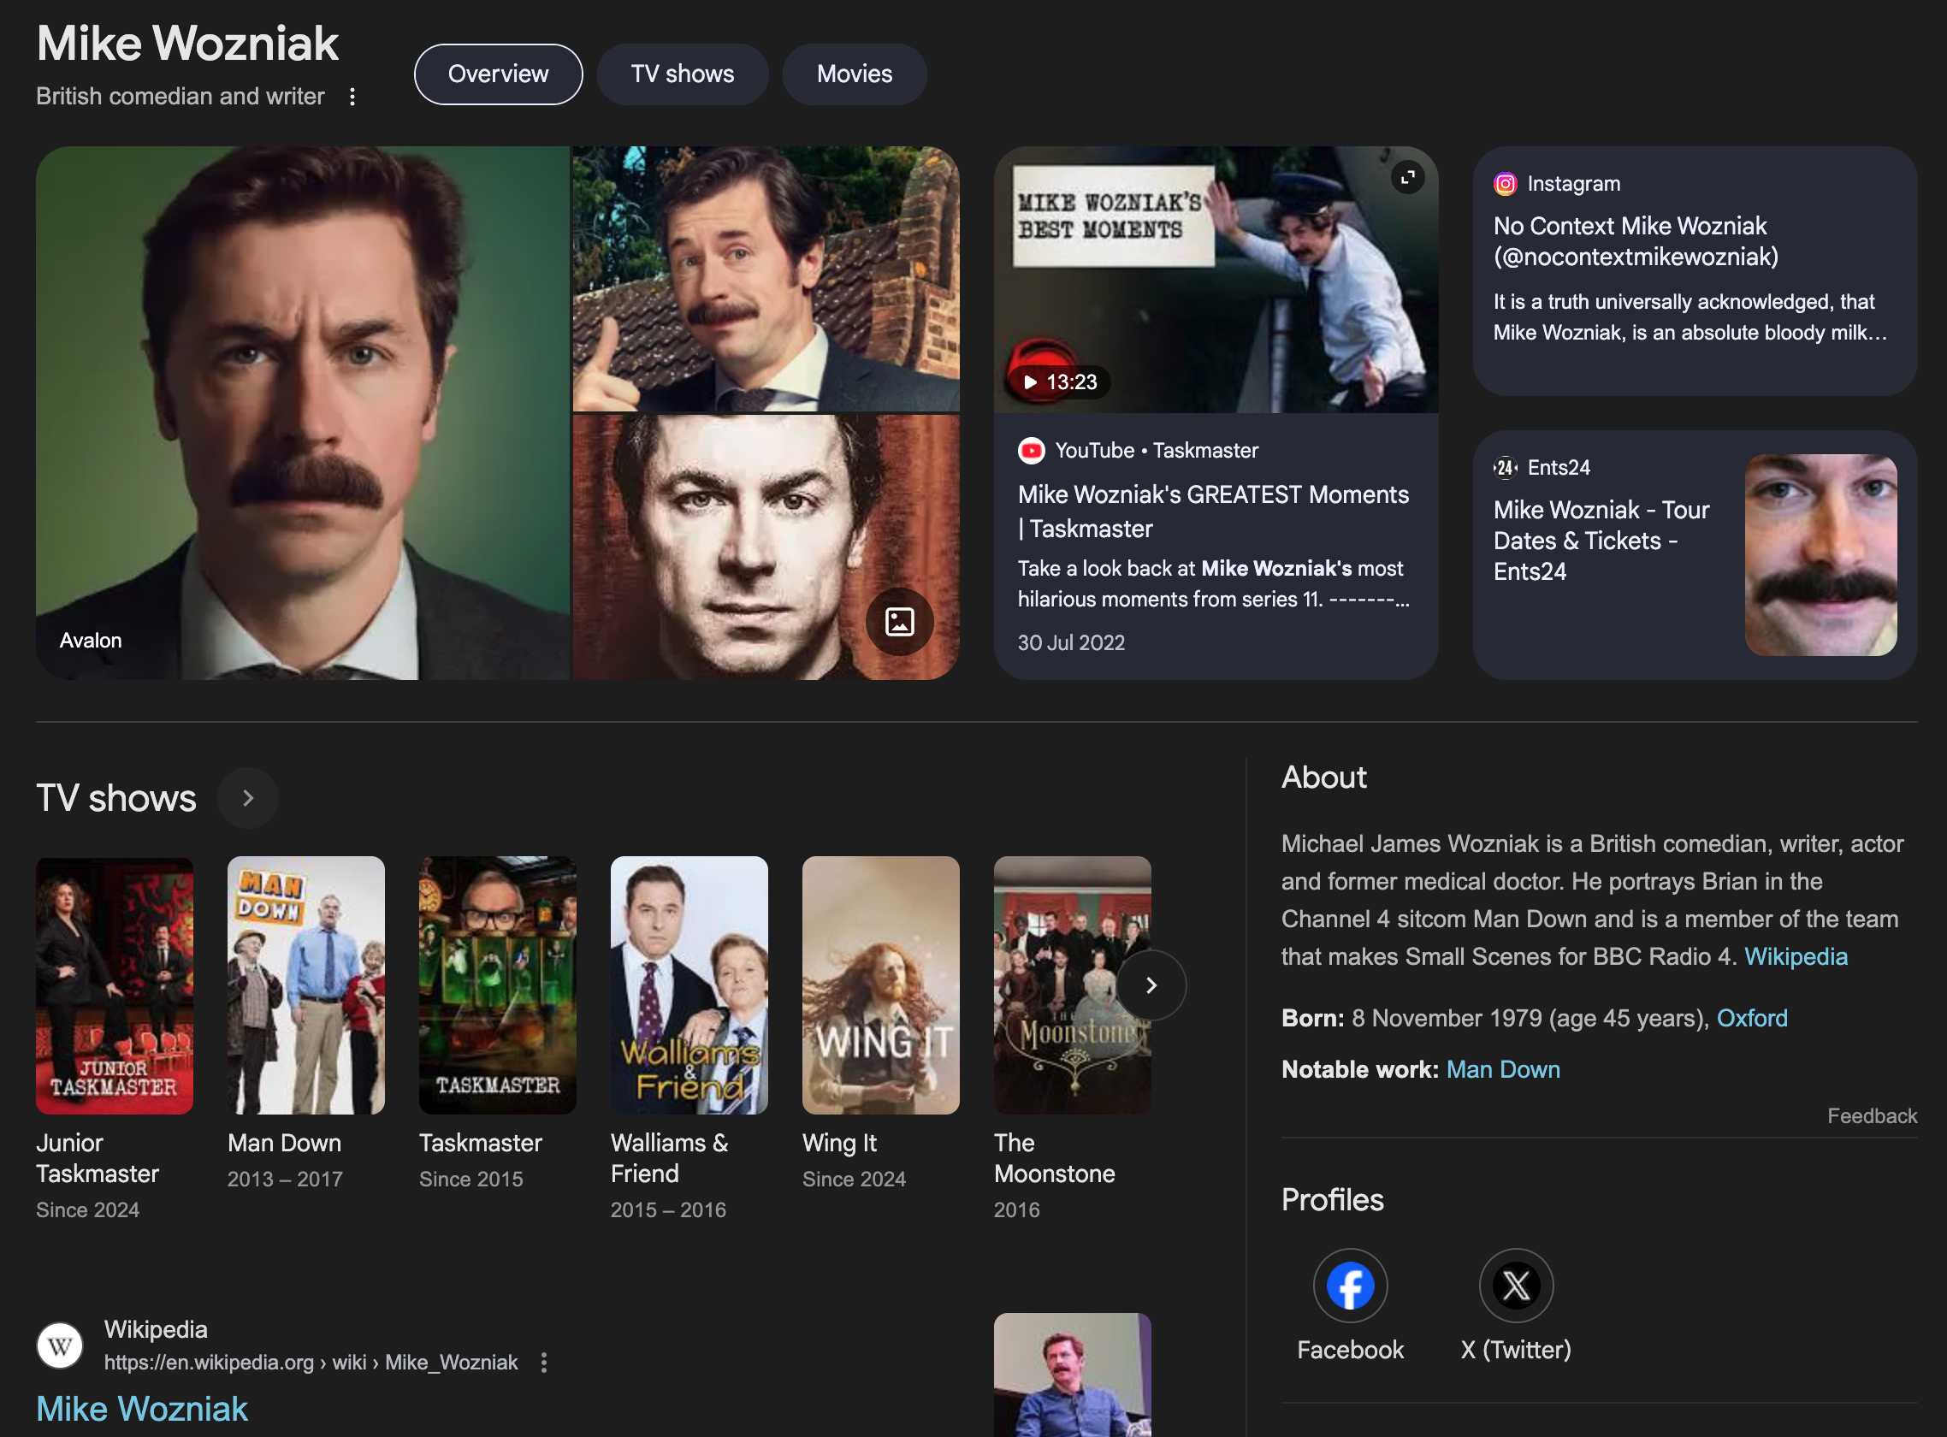Click the 'TV shows' section heading
Image resolution: width=1947 pixels, height=1437 pixels.
coord(116,798)
